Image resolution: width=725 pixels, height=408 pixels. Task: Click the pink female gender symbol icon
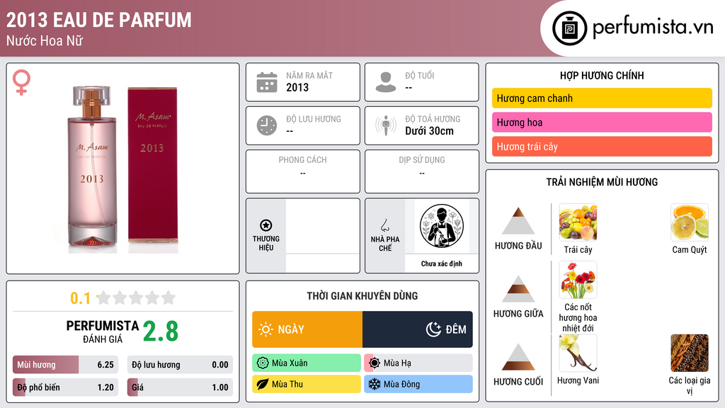click(x=21, y=82)
